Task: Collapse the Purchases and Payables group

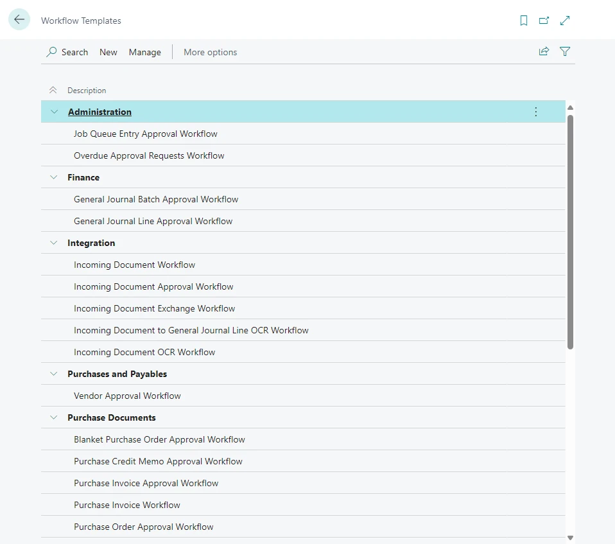Action: (54, 374)
